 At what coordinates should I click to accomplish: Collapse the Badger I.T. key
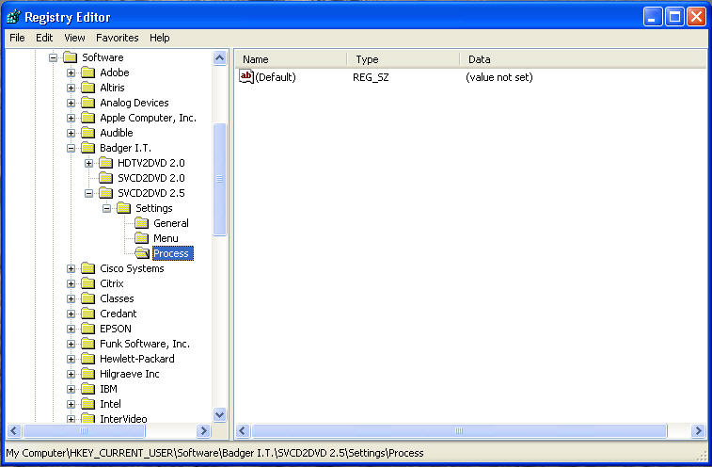[x=71, y=148]
